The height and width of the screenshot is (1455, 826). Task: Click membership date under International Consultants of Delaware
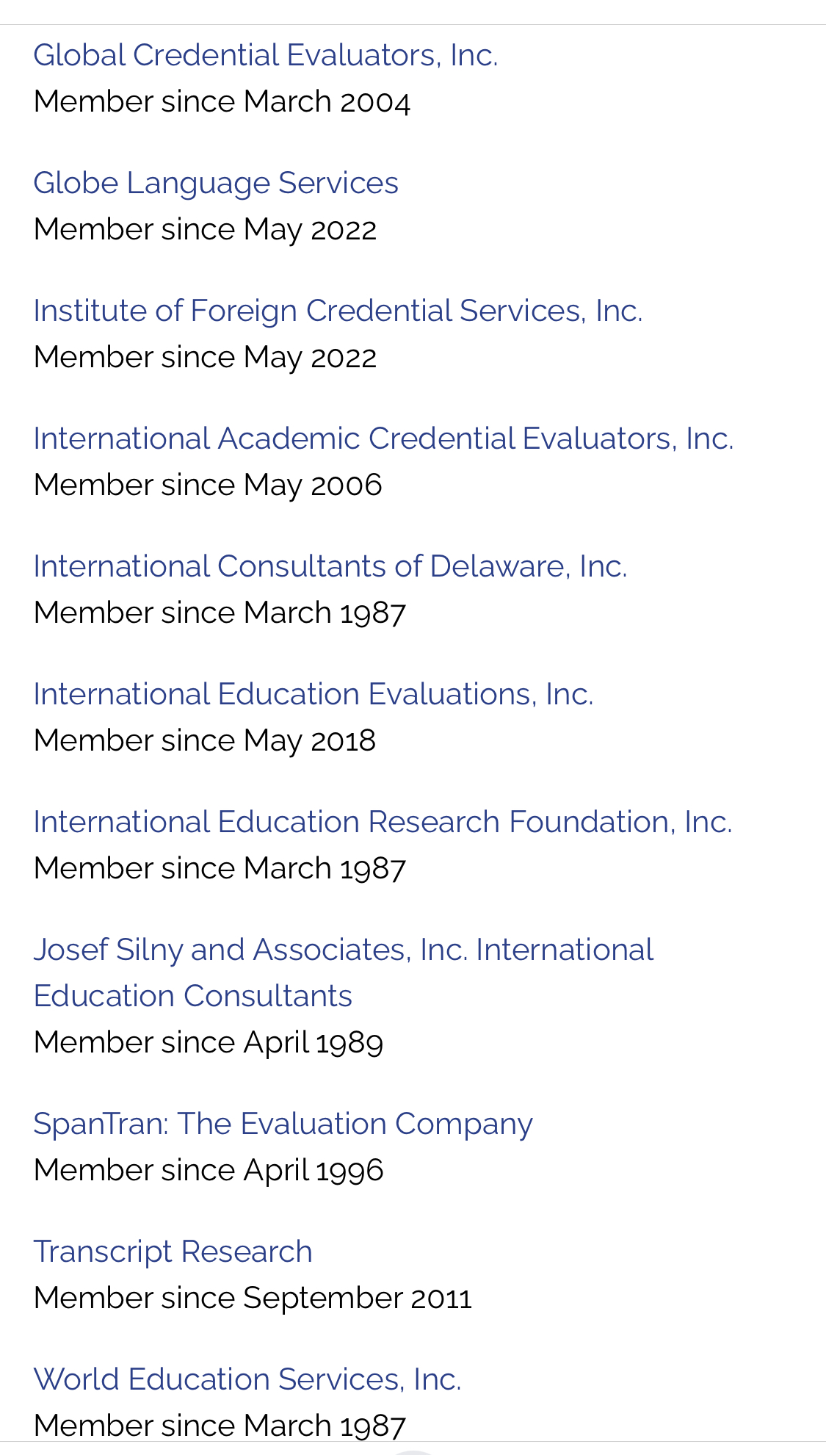coord(220,613)
